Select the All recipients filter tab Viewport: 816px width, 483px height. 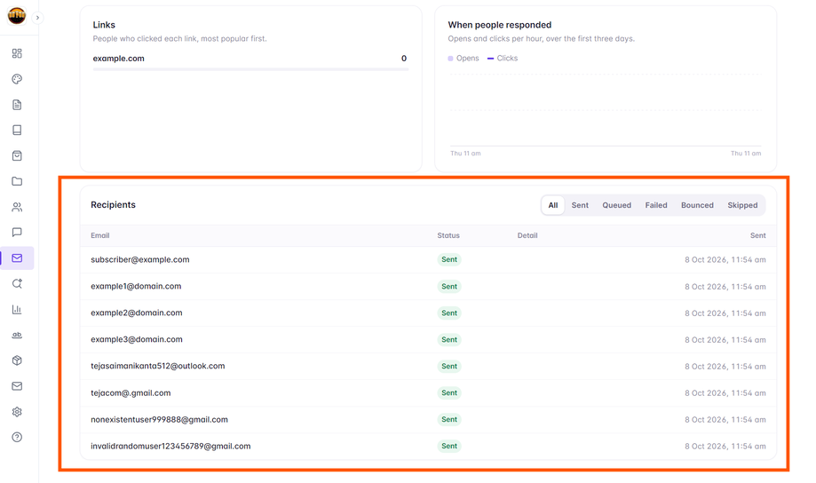[x=552, y=205]
